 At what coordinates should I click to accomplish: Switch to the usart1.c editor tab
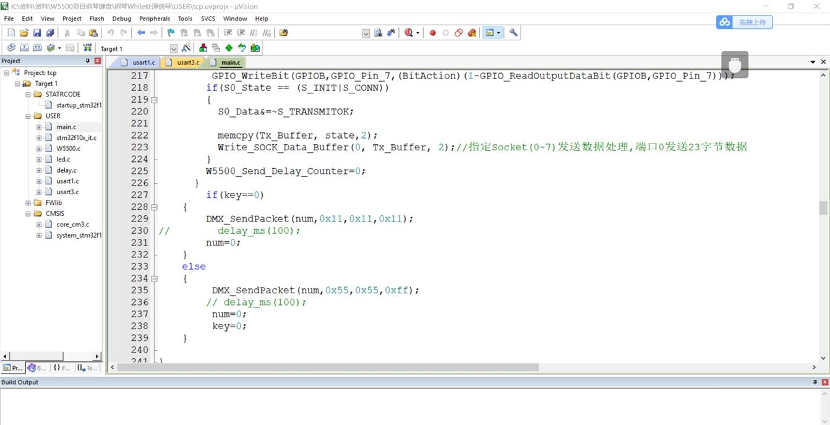138,62
